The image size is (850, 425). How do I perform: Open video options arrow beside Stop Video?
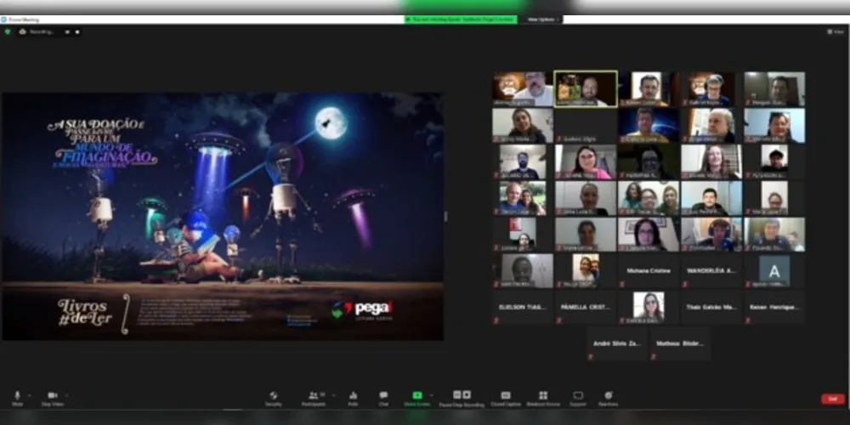(x=66, y=395)
